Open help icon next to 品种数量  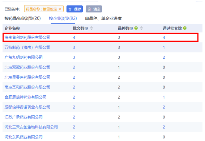(x=136, y=28)
